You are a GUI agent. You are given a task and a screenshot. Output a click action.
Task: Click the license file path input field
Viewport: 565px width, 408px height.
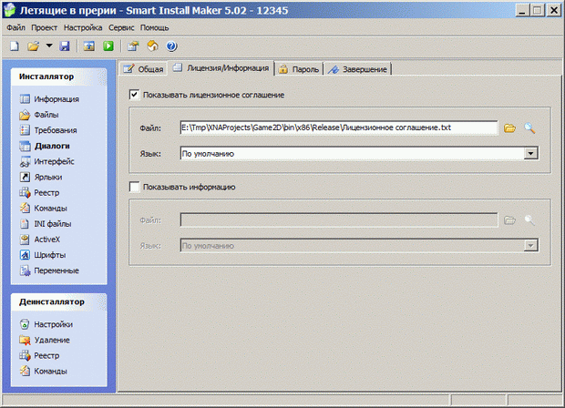tap(338, 128)
